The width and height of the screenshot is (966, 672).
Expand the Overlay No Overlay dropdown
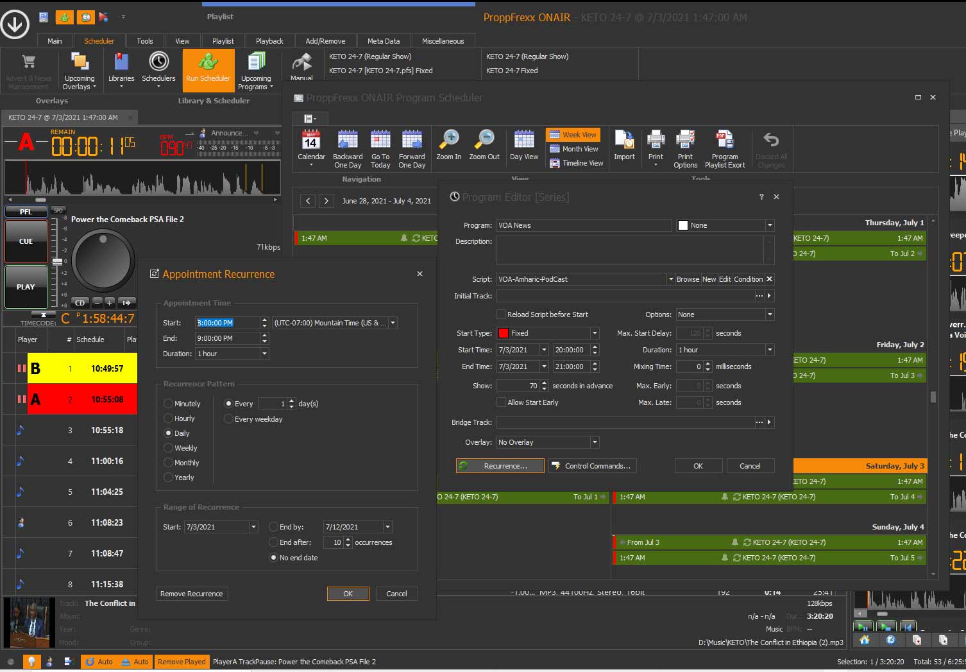(x=595, y=442)
